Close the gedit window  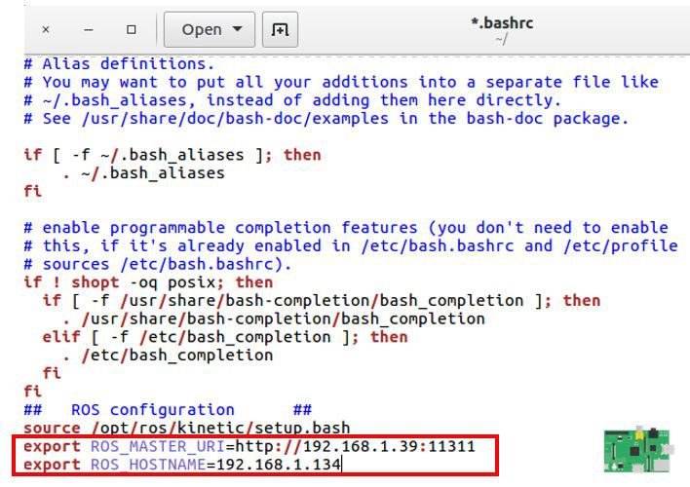point(46,29)
